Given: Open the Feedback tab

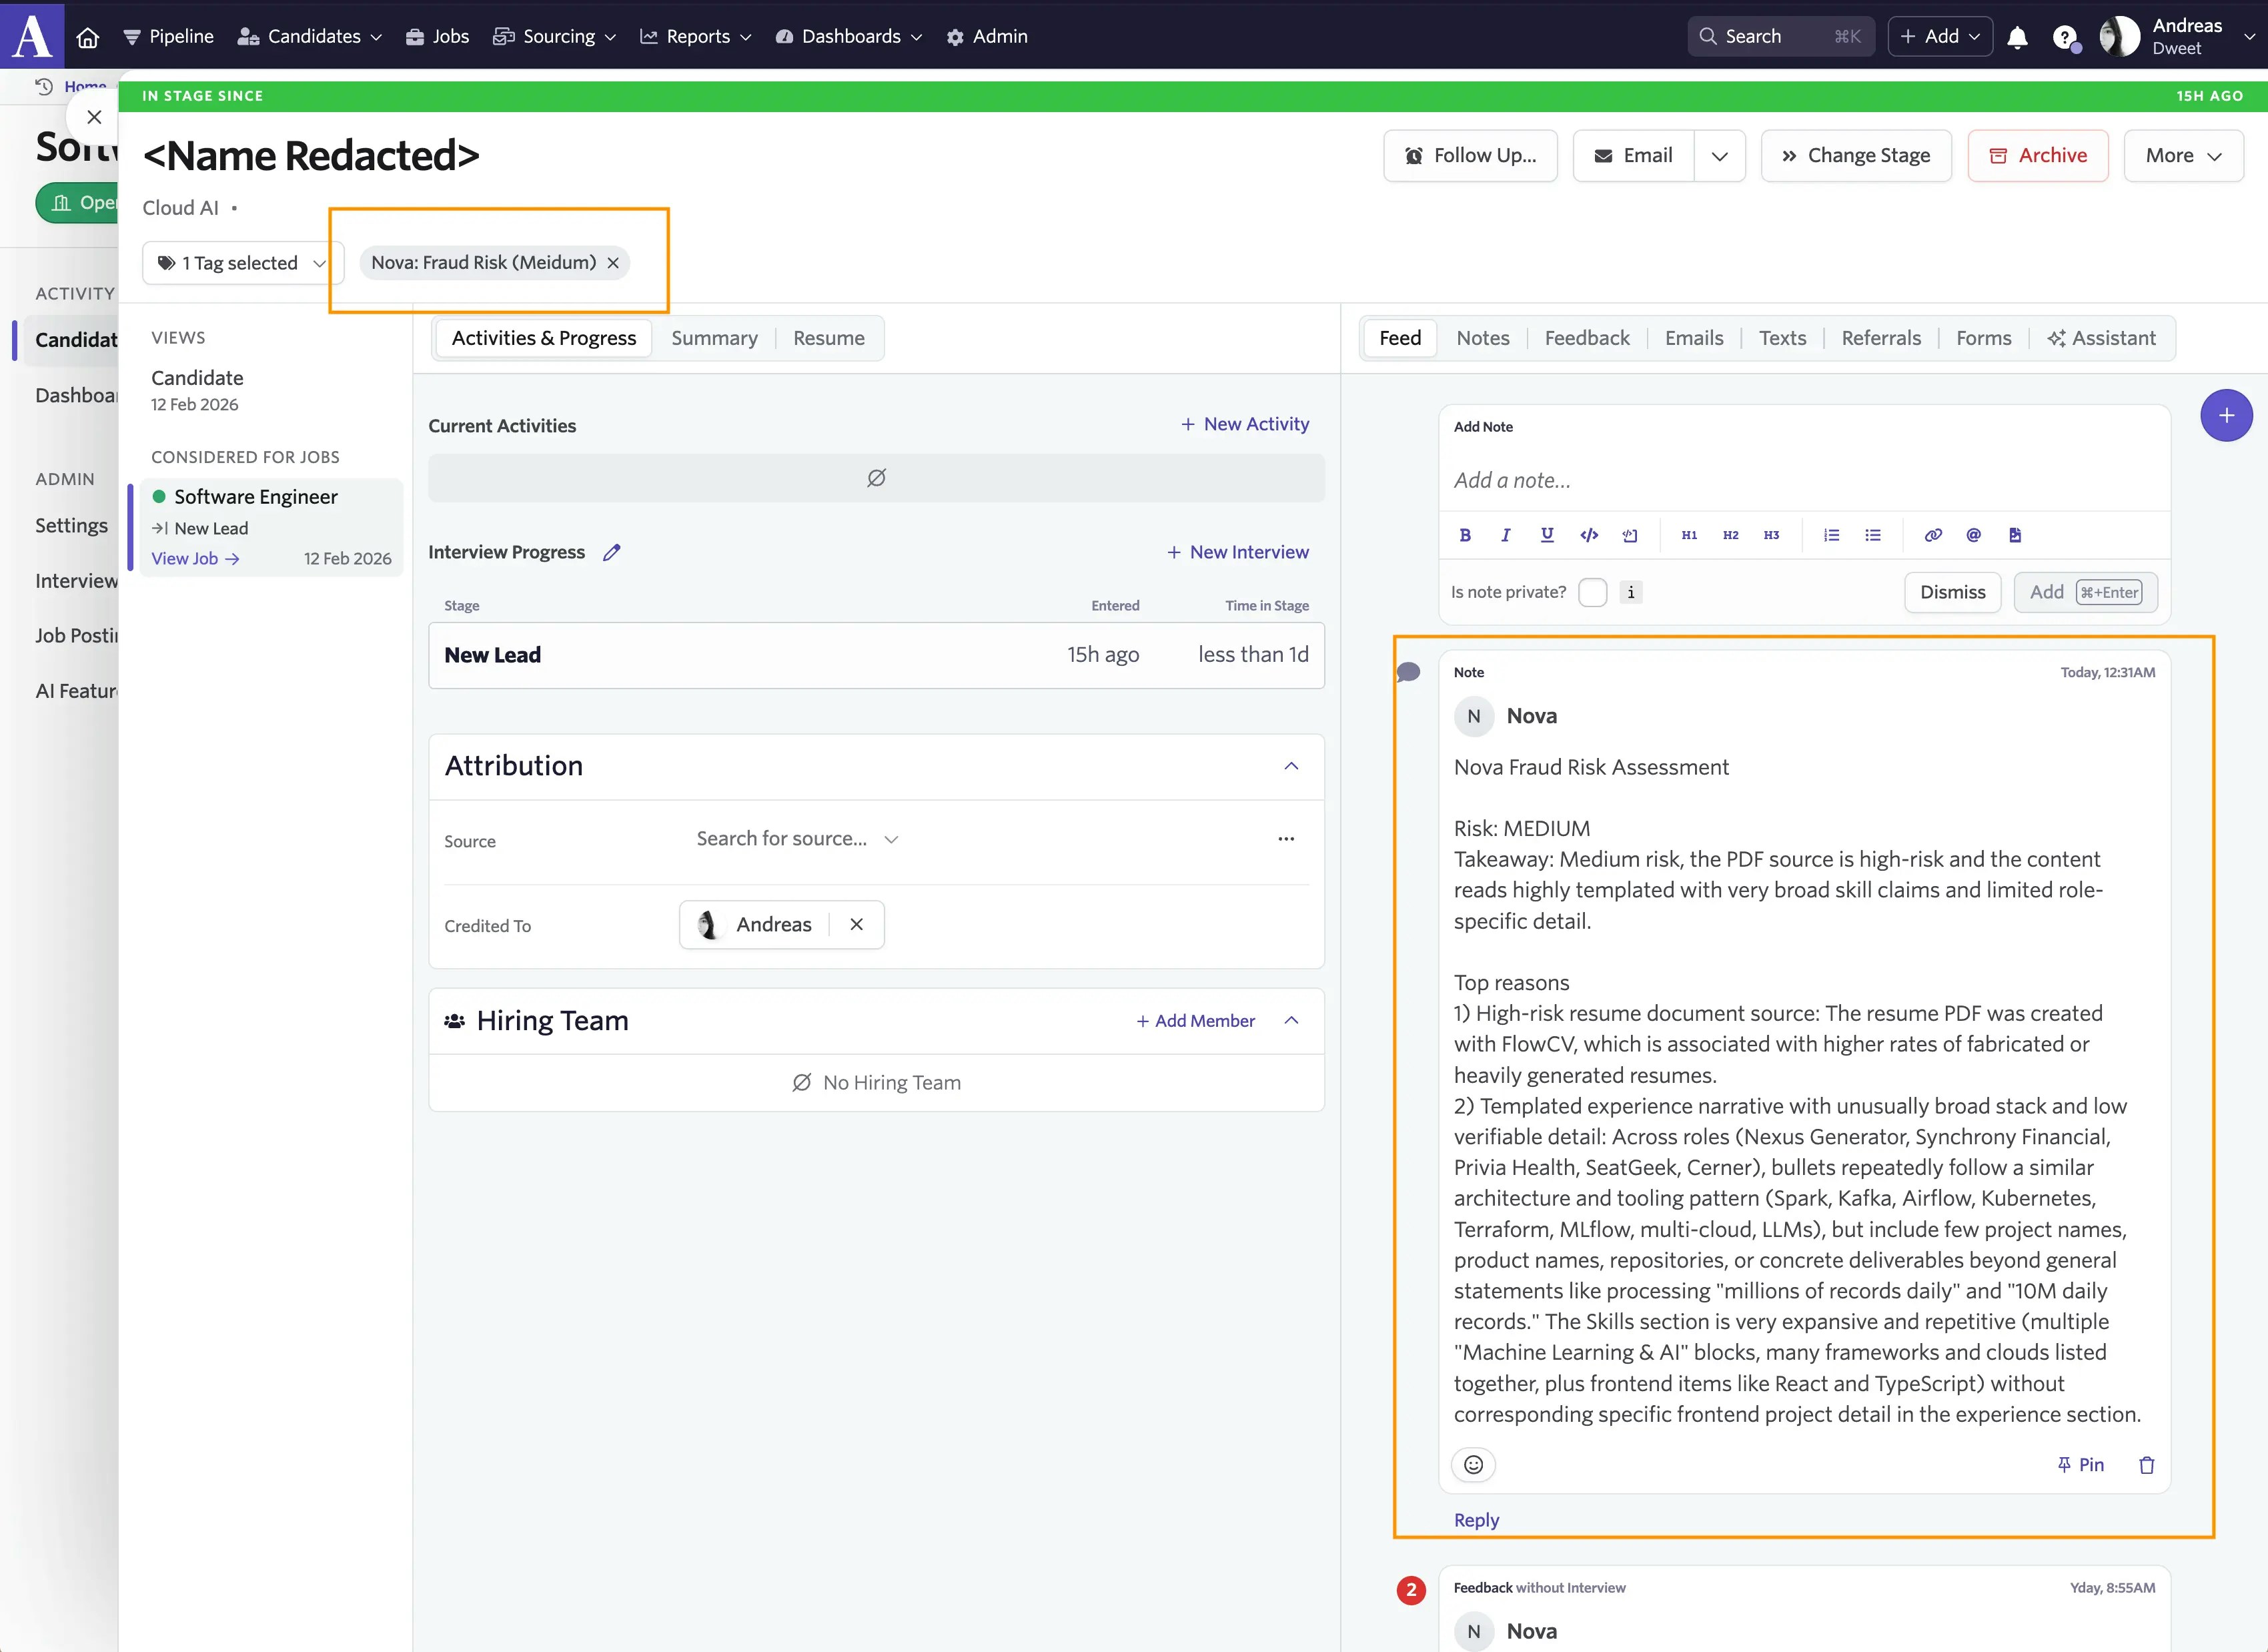Looking at the screenshot, I should click(1586, 338).
